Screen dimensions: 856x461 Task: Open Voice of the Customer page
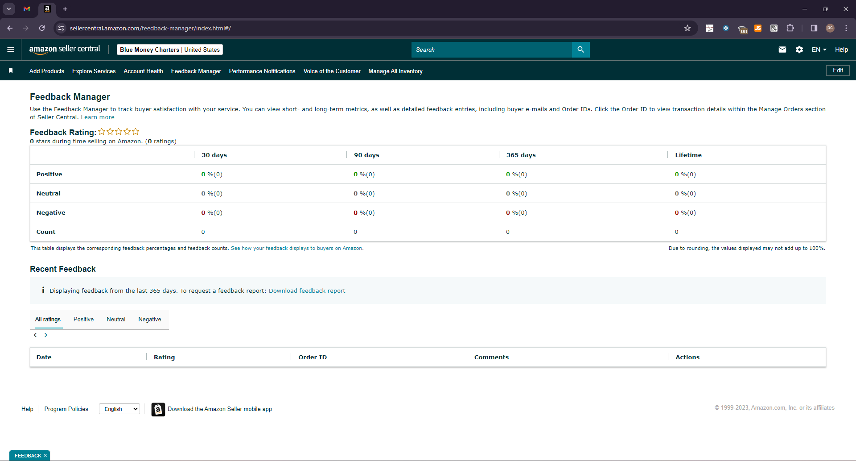[x=332, y=71]
